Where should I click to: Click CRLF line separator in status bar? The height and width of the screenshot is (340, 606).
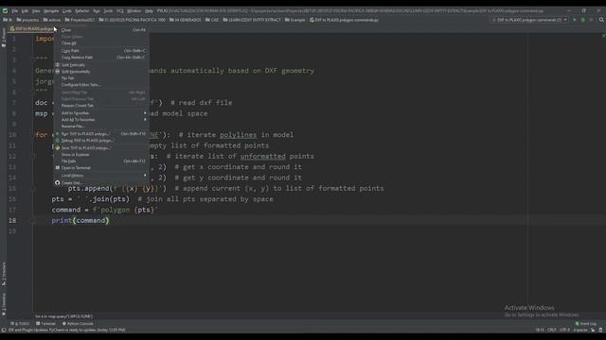[551, 330]
